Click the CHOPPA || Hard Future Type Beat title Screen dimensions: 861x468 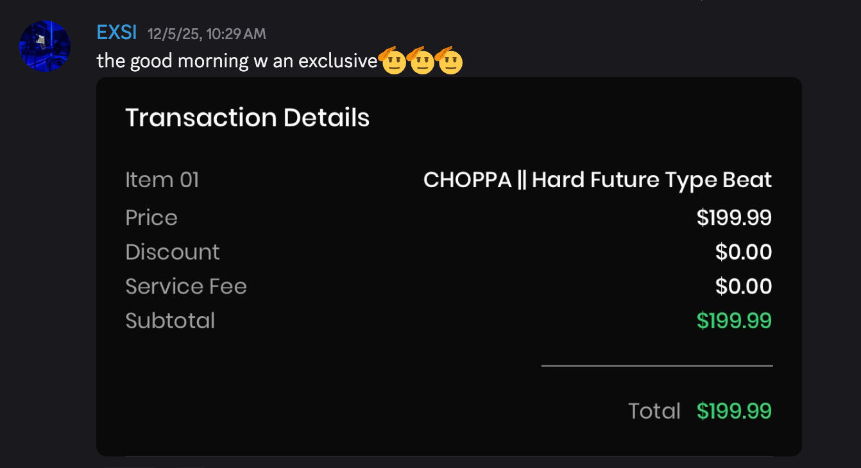597,180
